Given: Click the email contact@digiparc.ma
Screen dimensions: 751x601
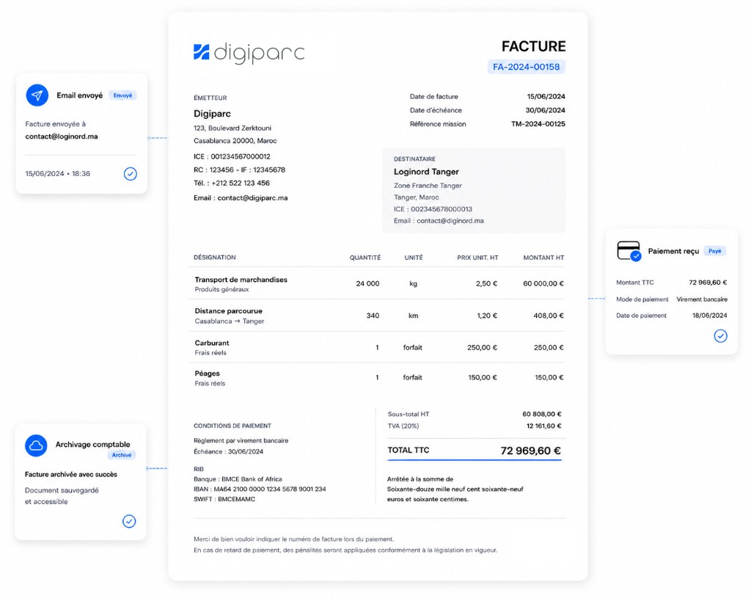Looking at the screenshot, I should (252, 197).
